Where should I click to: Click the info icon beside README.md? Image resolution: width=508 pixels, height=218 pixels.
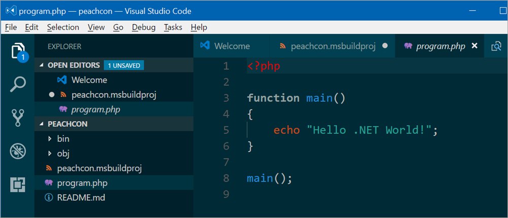pyautogui.click(x=49, y=197)
